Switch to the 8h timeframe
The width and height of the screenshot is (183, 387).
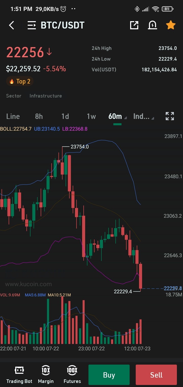(x=39, y=116)
